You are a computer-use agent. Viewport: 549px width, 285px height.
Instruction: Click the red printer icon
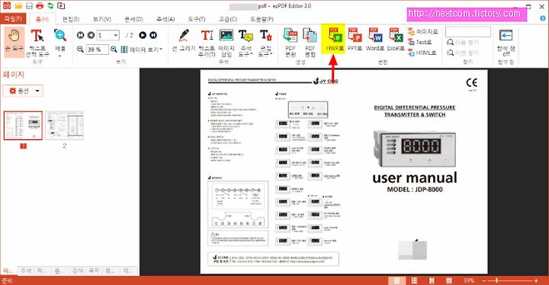[40, 5]
